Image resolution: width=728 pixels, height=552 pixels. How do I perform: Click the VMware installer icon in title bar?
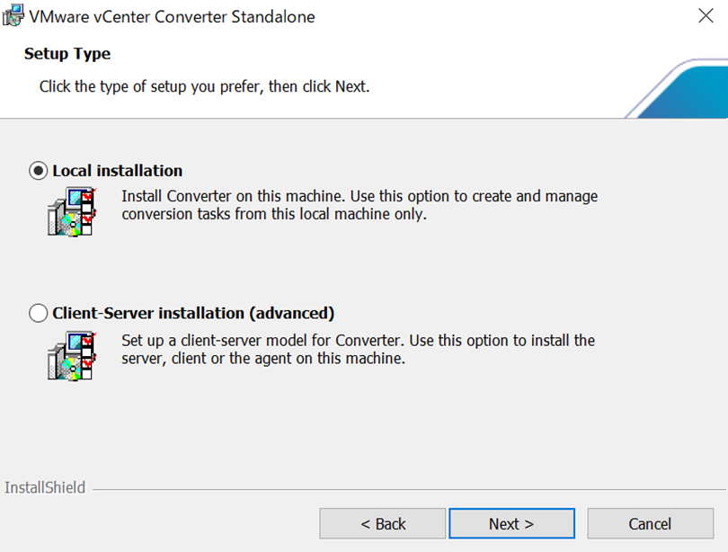(13, 15)
